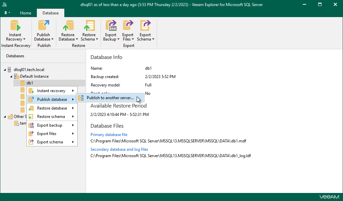Click the Default Instance icon in tree
The image size is (343, 201).
[17, 76]
